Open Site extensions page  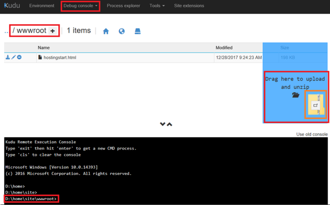[189, 6]
